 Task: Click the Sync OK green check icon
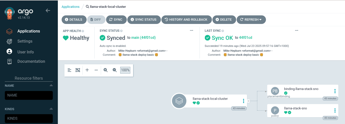pos(207,38)
